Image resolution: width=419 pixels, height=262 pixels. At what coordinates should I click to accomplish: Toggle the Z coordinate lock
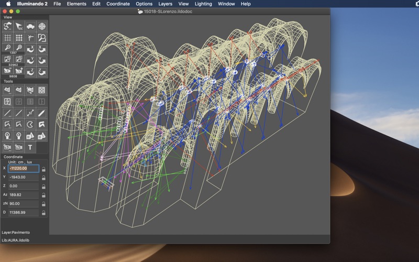click(x=43, y=187)
